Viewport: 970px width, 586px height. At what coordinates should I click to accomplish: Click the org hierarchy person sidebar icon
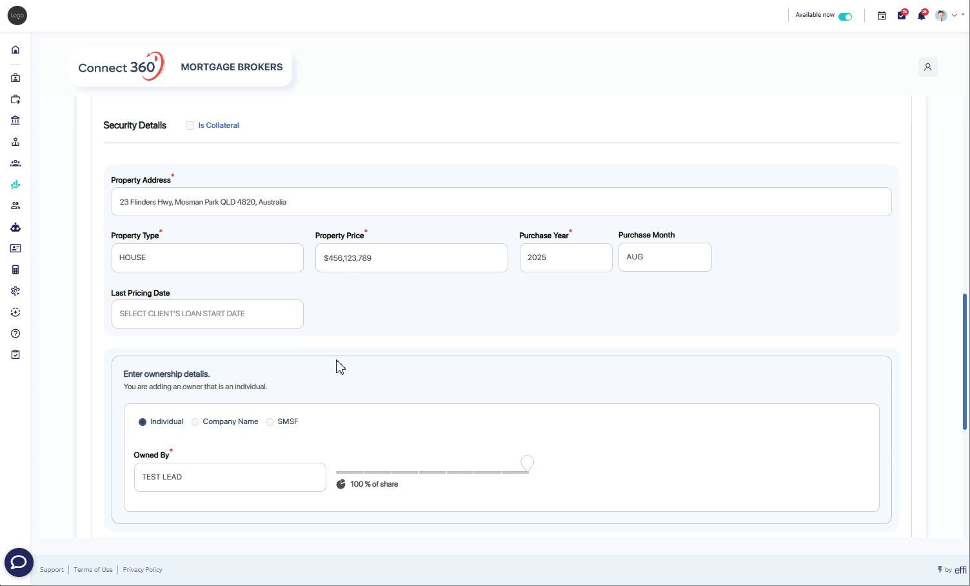pyautogui.click(x=15, y=142)
